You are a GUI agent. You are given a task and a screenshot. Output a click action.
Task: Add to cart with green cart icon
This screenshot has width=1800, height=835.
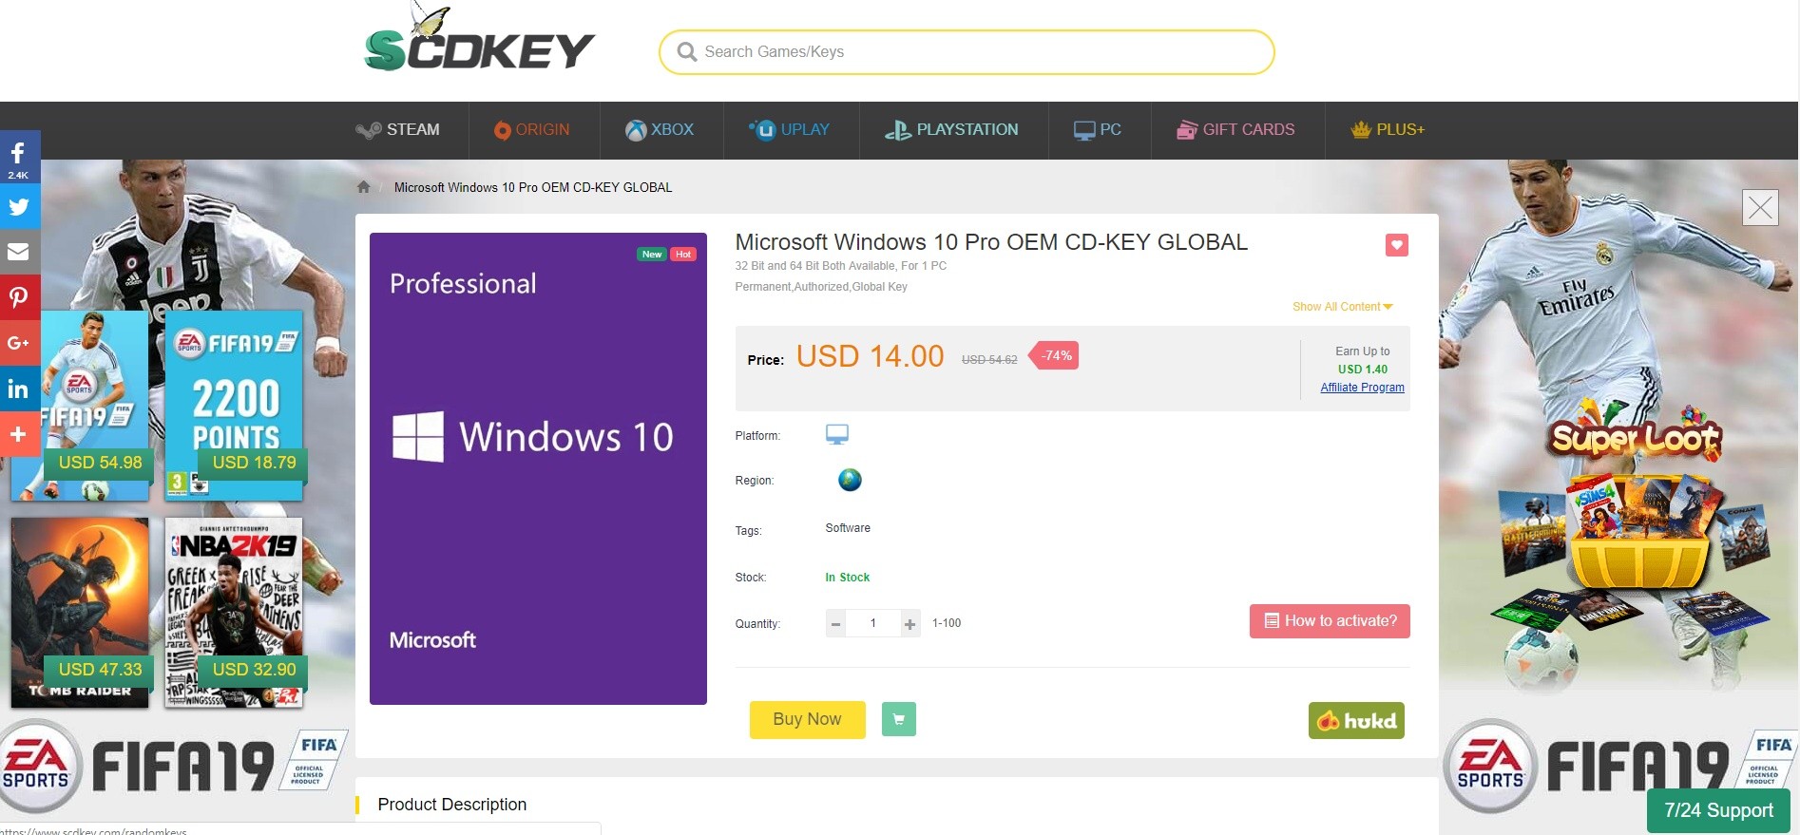coord(899,719)
